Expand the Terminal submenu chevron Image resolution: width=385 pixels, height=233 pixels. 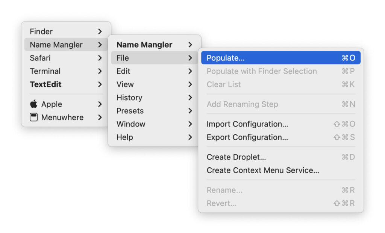click(100, 71)
